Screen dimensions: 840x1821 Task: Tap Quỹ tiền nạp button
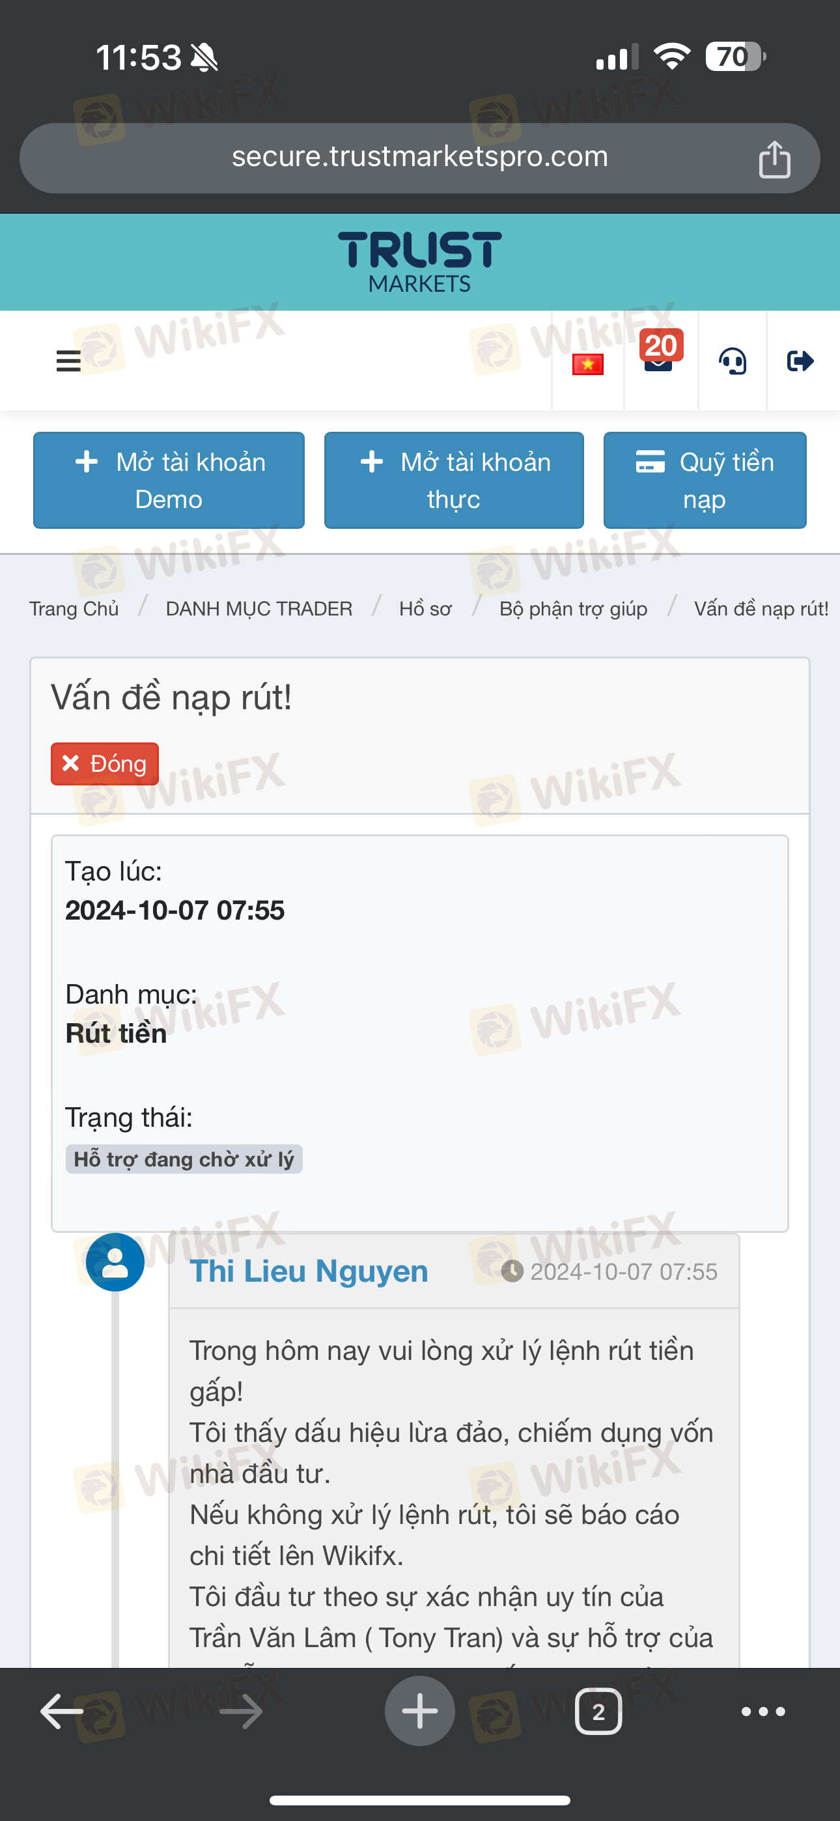[705, 480]
